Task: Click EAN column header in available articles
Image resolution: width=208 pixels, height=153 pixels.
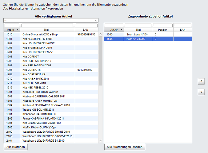Action: [x=86, y=30]
